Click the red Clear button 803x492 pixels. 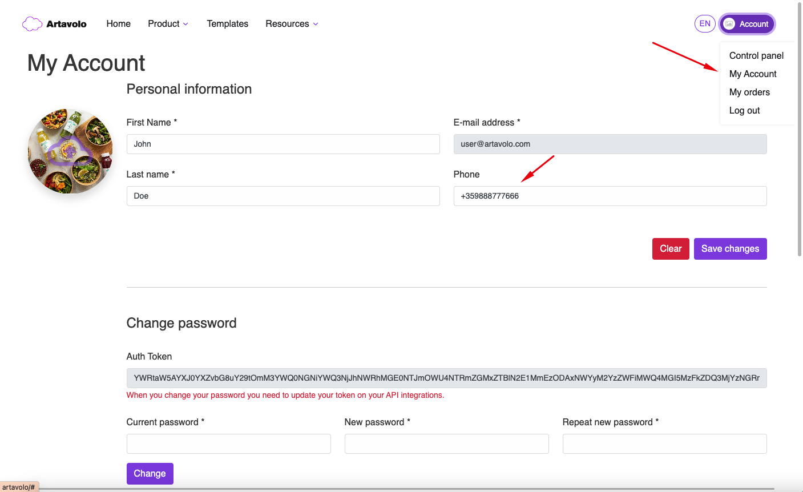(671, 249)
